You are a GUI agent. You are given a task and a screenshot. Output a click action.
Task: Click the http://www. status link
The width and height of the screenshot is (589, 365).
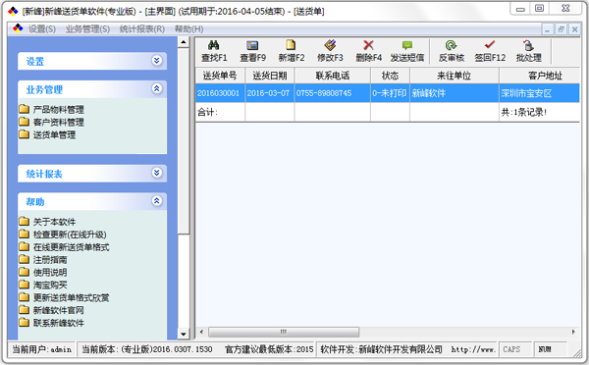[x=472, y=349]
